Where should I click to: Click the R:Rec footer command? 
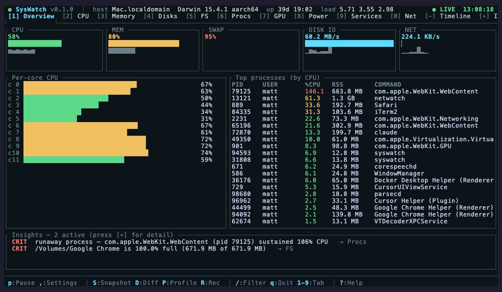210,283
